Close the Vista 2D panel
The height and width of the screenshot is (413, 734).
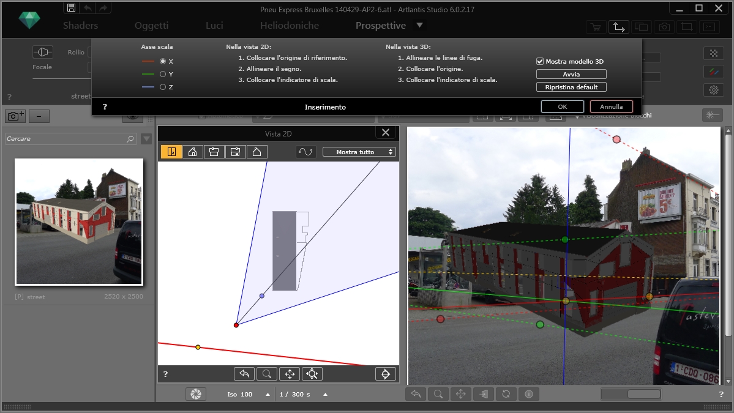(386, 133)
